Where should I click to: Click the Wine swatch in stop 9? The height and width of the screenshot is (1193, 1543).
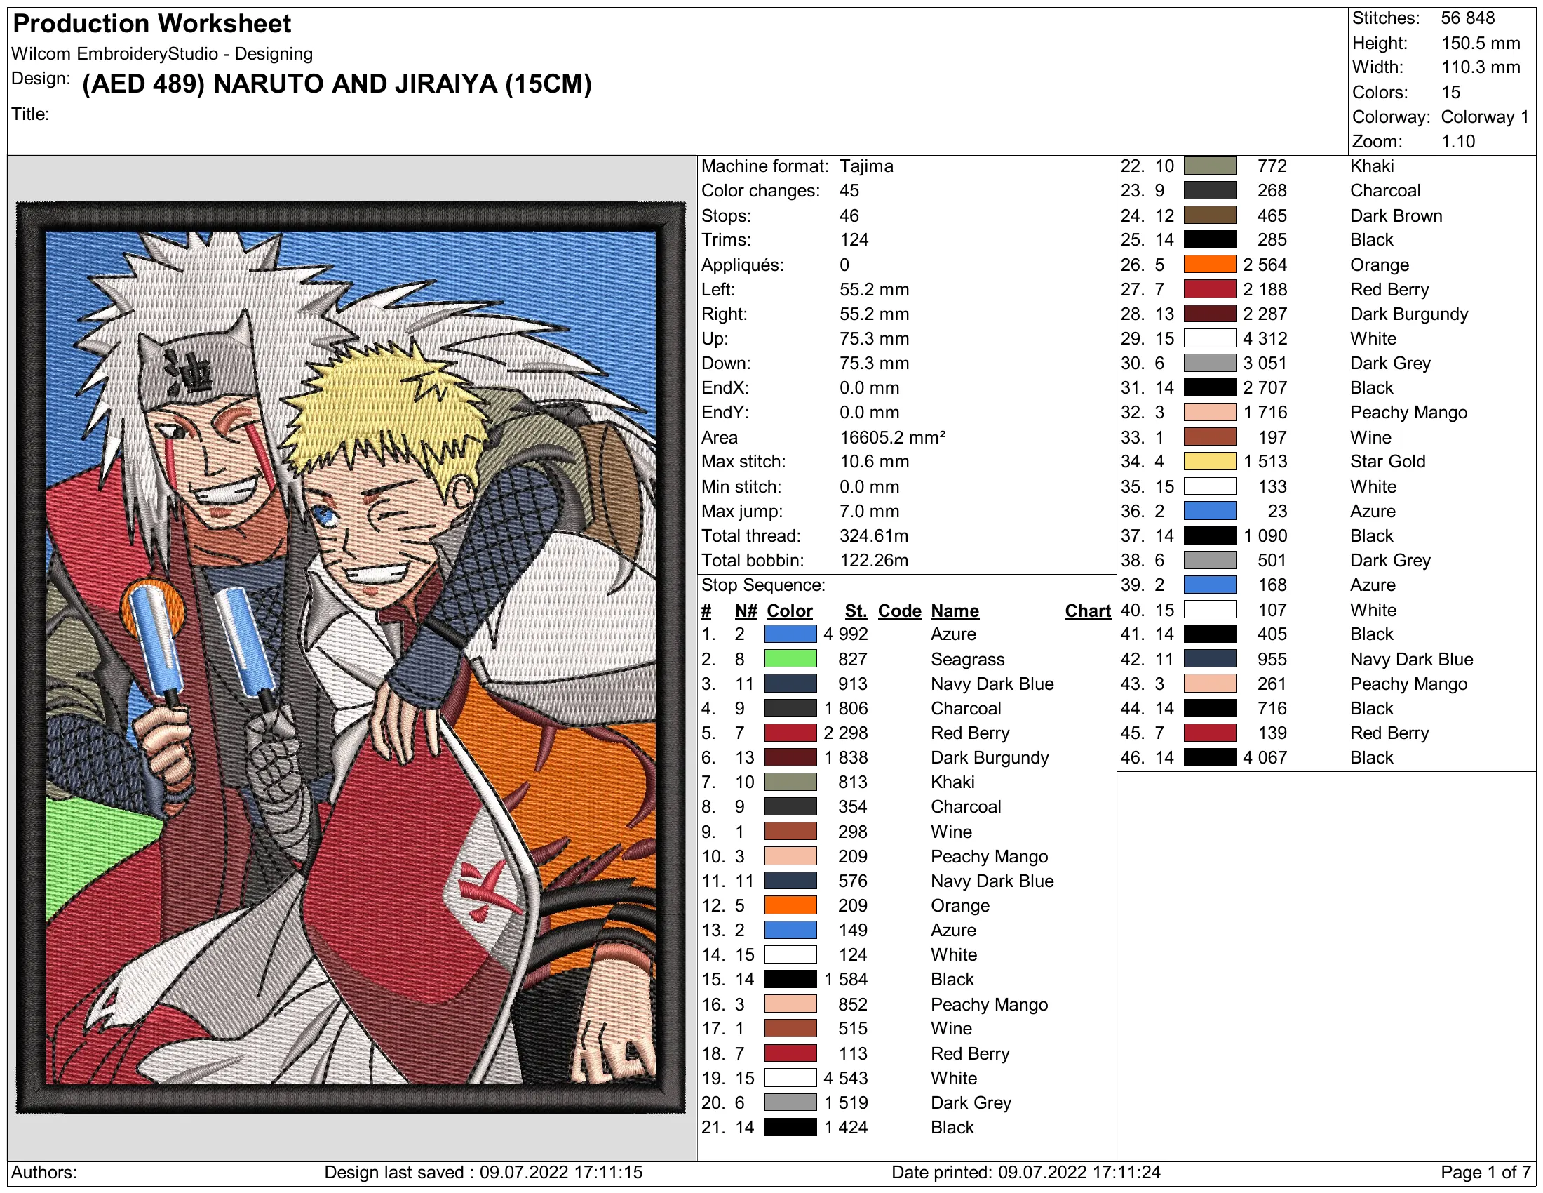click(x=790, y=832)
